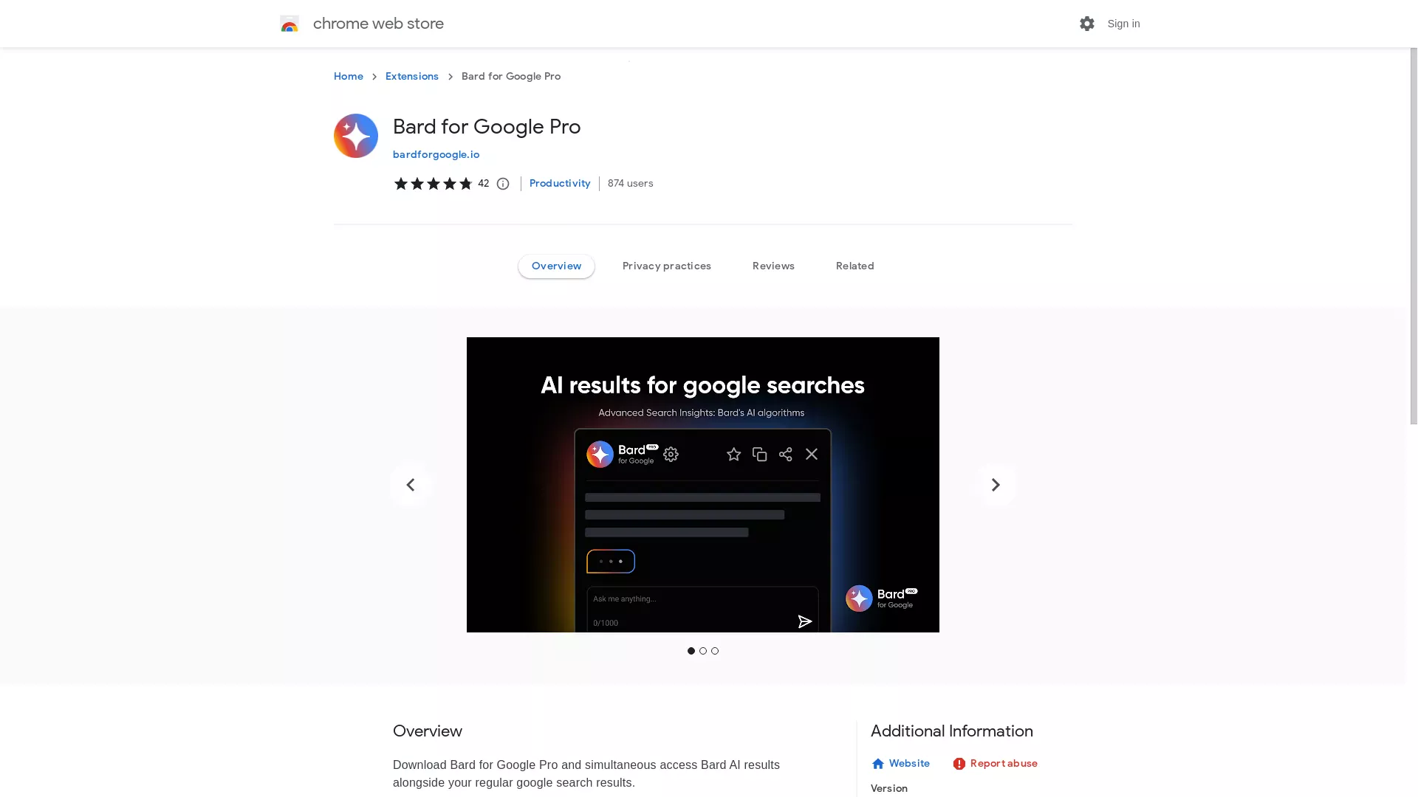Click the Website link icon in Additional Information
The image size is (1418, 797).
point(877,764)
